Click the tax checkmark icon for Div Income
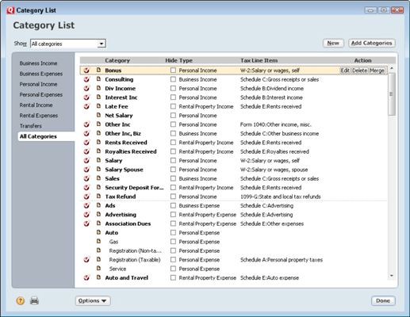410x317 pixels. click(86, 88)
